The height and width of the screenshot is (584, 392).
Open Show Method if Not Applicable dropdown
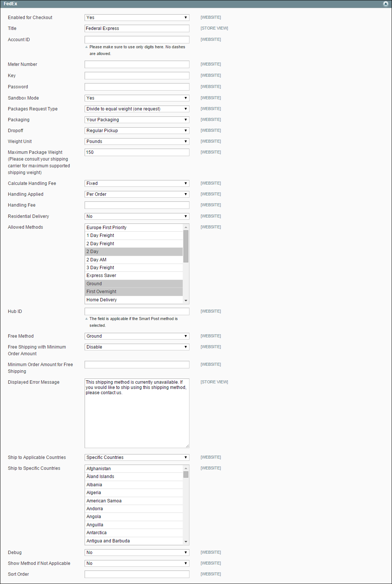(137, 563)
